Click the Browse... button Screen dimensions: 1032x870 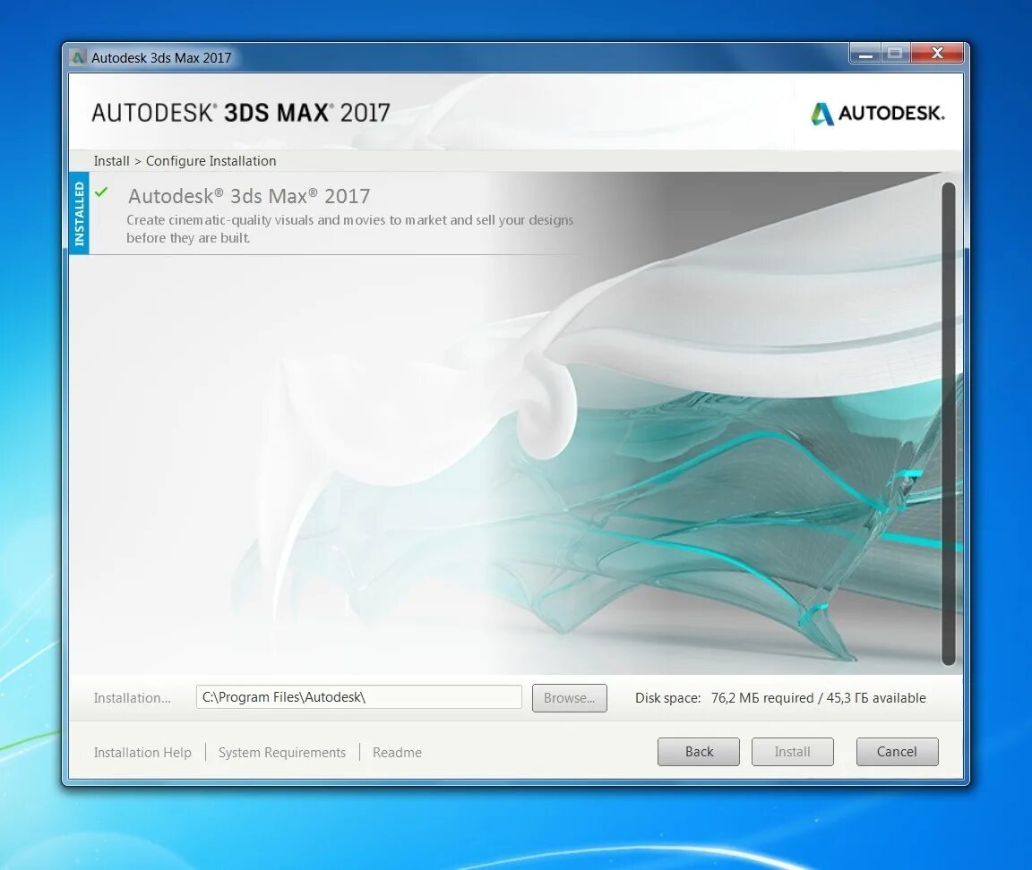tap(570, 698)
